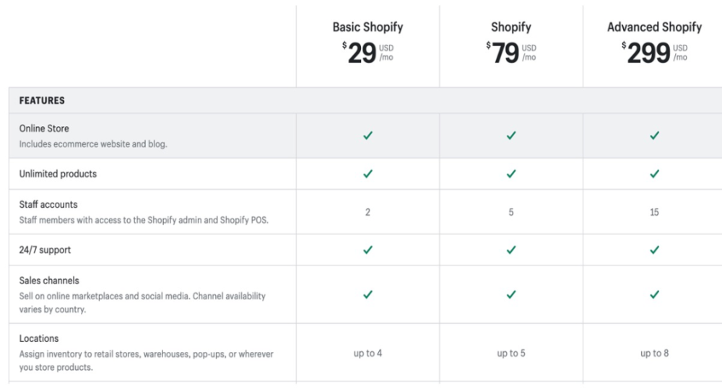Click Unlimited products checkmark under Basic Shopify

click(x=367, y=174)
